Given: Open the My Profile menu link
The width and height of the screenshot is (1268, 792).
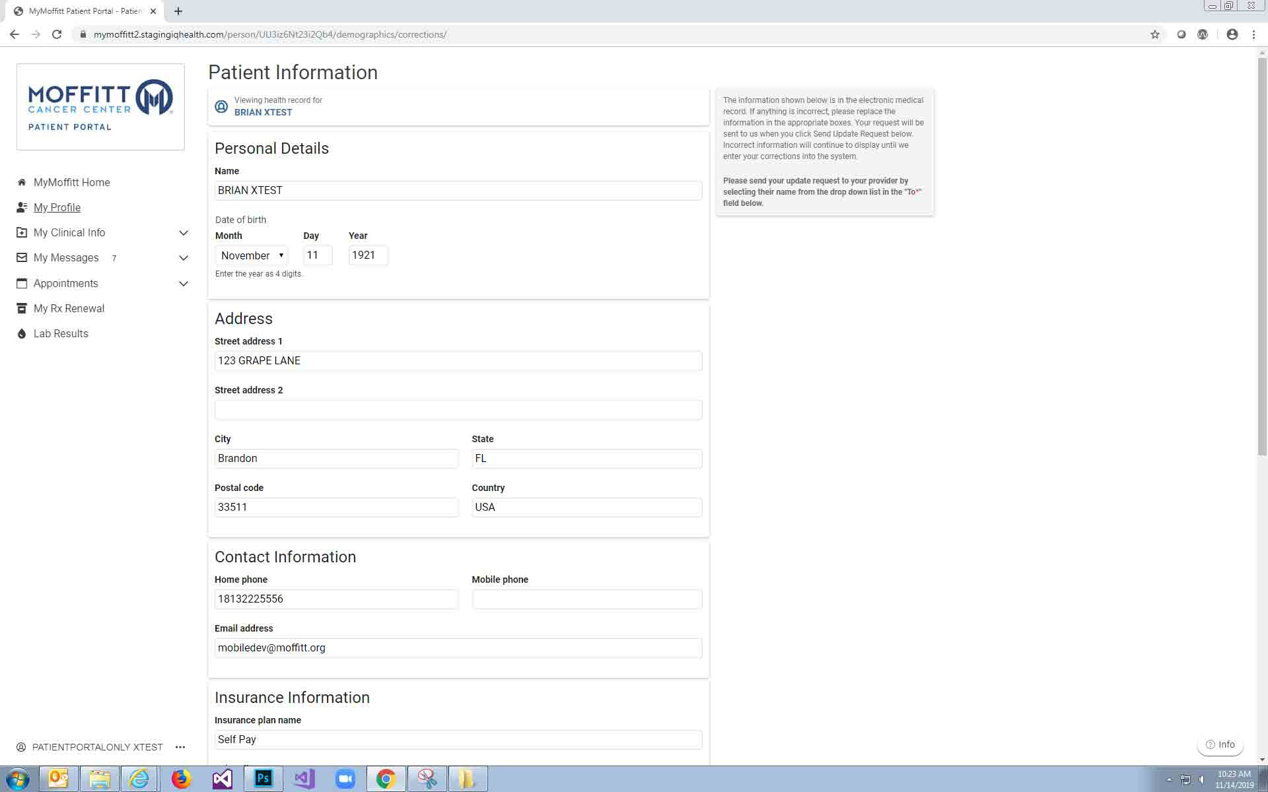Looking at the screenshot, I should tap(57, 207).
